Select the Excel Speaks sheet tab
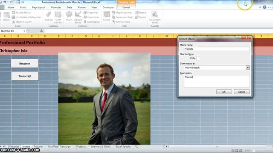This screenshot has width=273, height=153. 123,147
